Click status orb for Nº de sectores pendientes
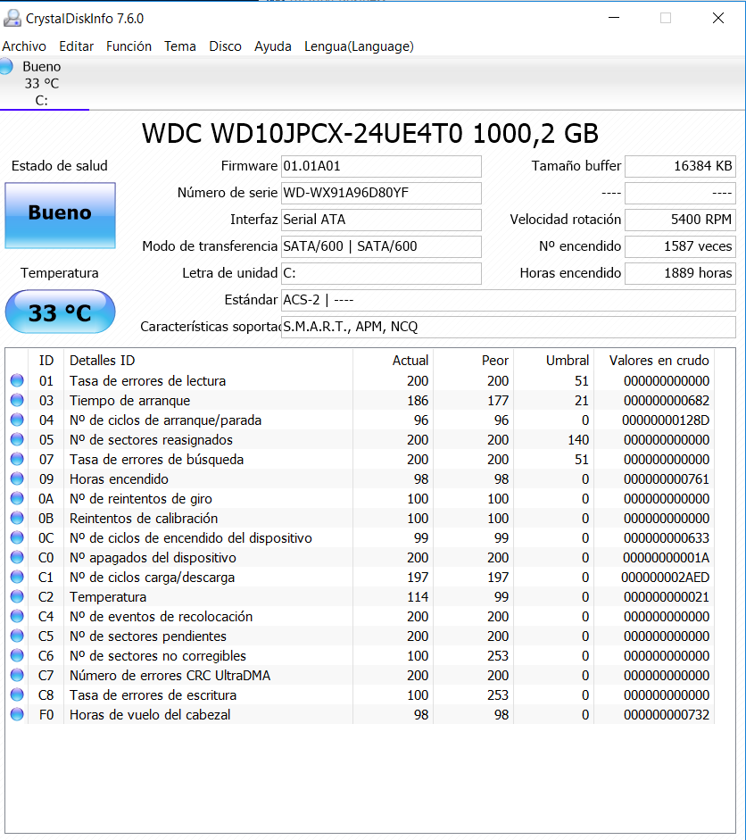The height and width of the screenshot is (840, 746). coord(17,636)
